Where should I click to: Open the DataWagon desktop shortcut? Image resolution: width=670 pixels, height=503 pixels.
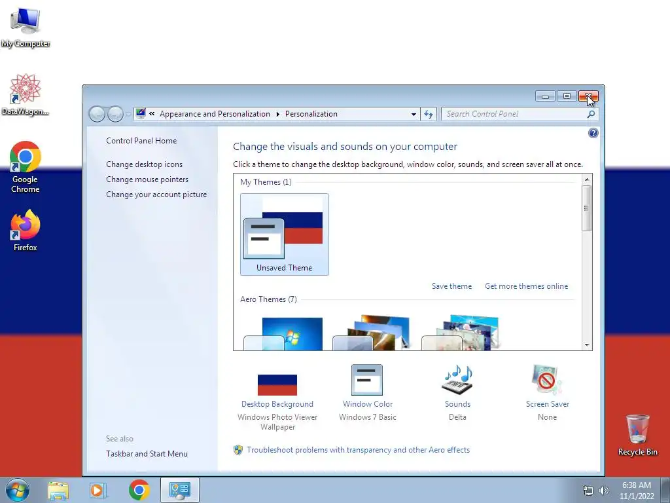coord(26,94)
